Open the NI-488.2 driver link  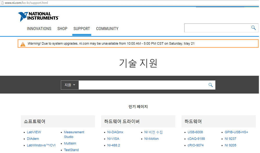pos(114,145)
